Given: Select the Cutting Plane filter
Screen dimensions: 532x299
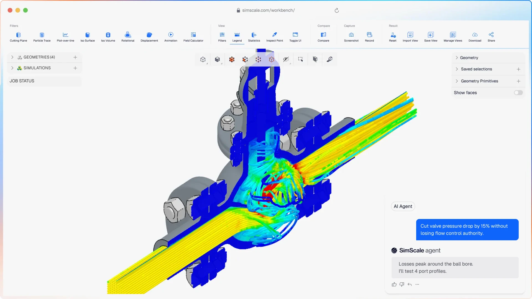Looking at the screenshot, I should (x=18, y=37).
